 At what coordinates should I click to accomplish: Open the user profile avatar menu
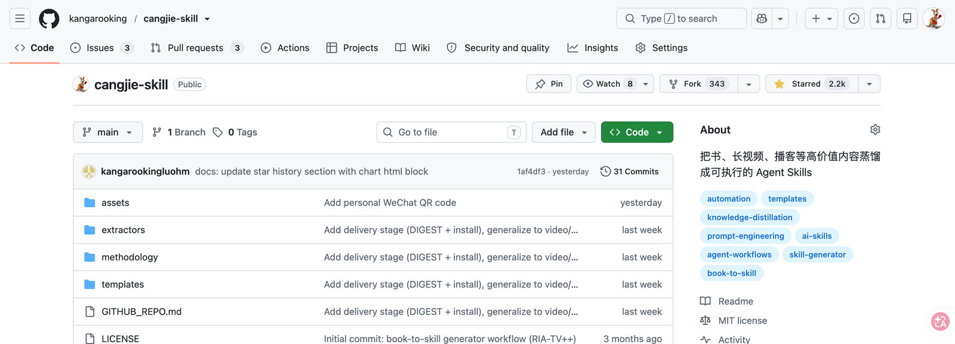[934, 19]
